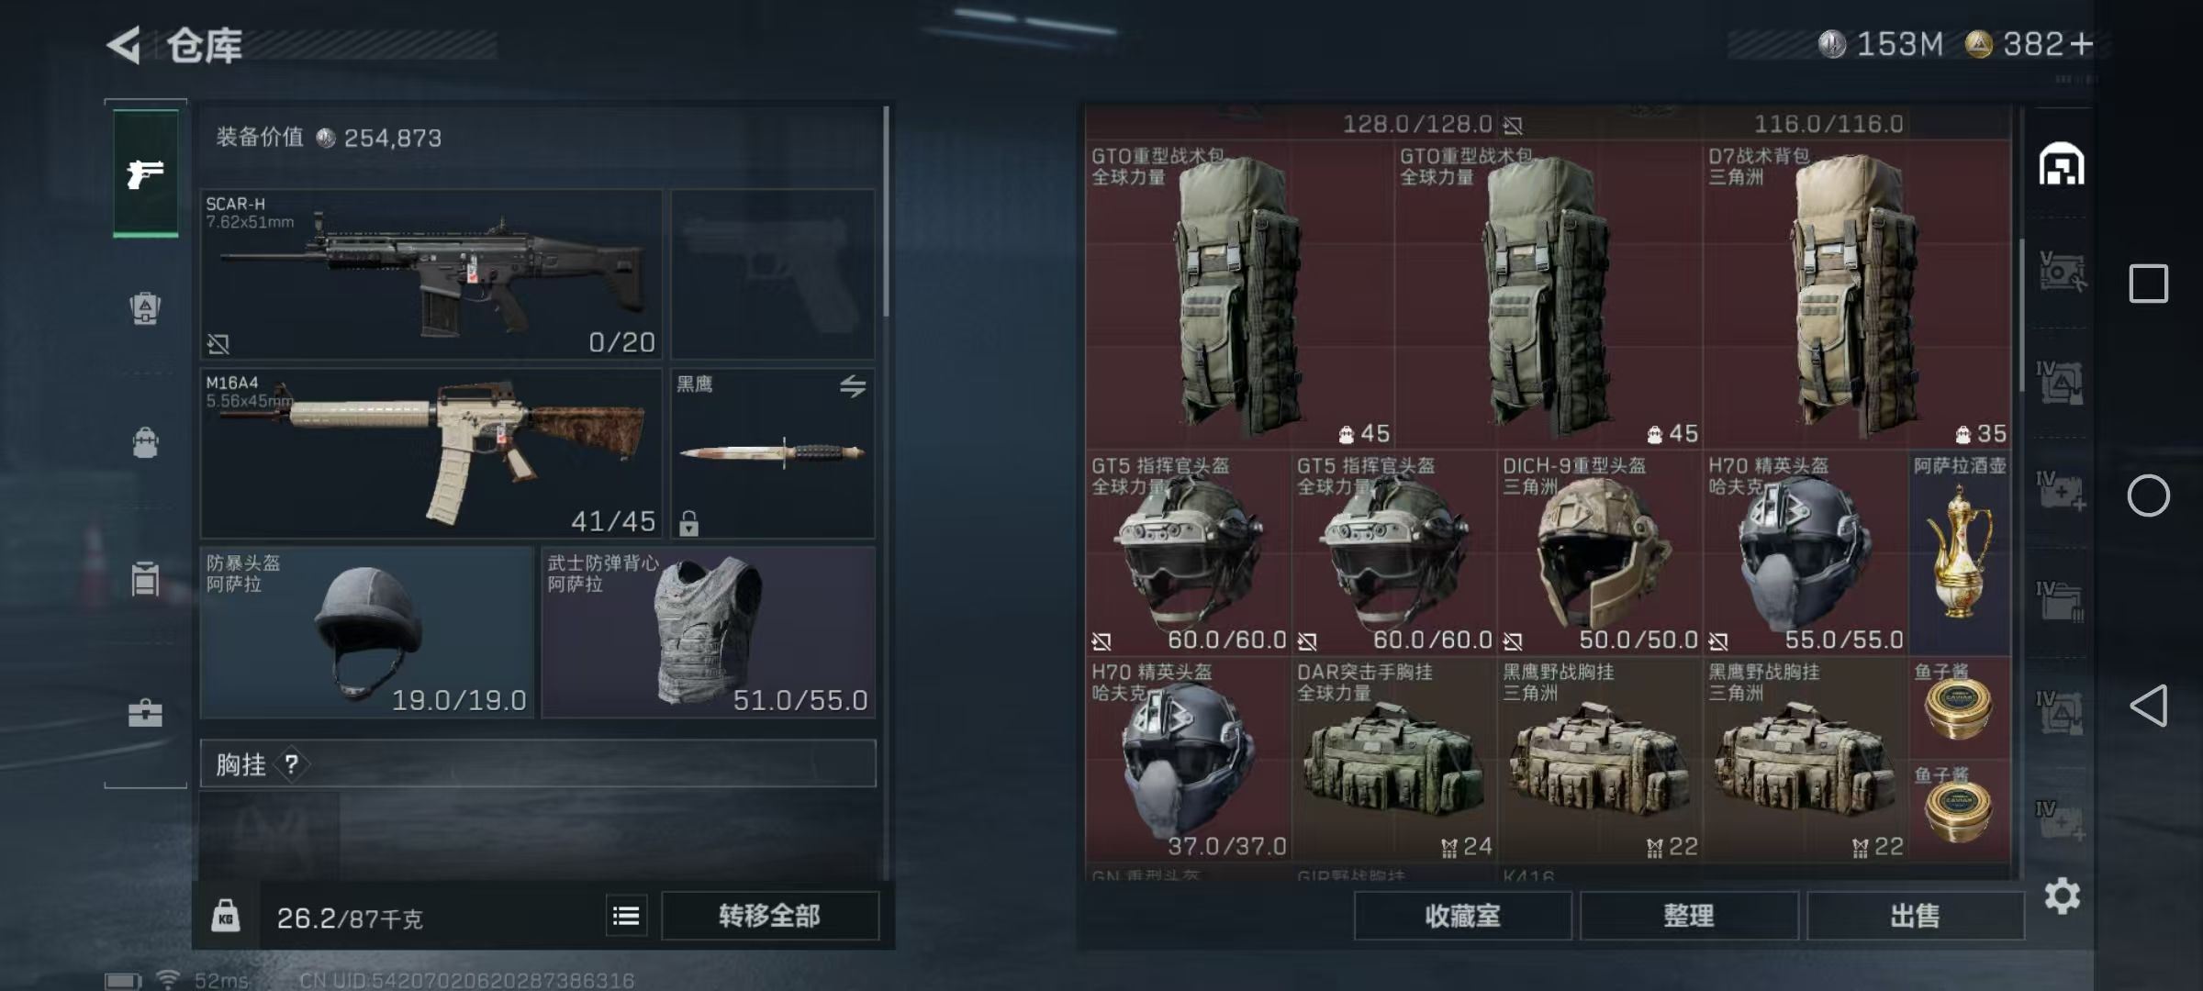Click 转移全部 button
Viewport: 2203px width, 991px height.
click(x=769, y=916)
